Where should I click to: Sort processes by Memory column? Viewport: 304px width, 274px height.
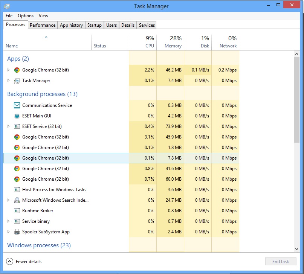click(x=170, y=43)
